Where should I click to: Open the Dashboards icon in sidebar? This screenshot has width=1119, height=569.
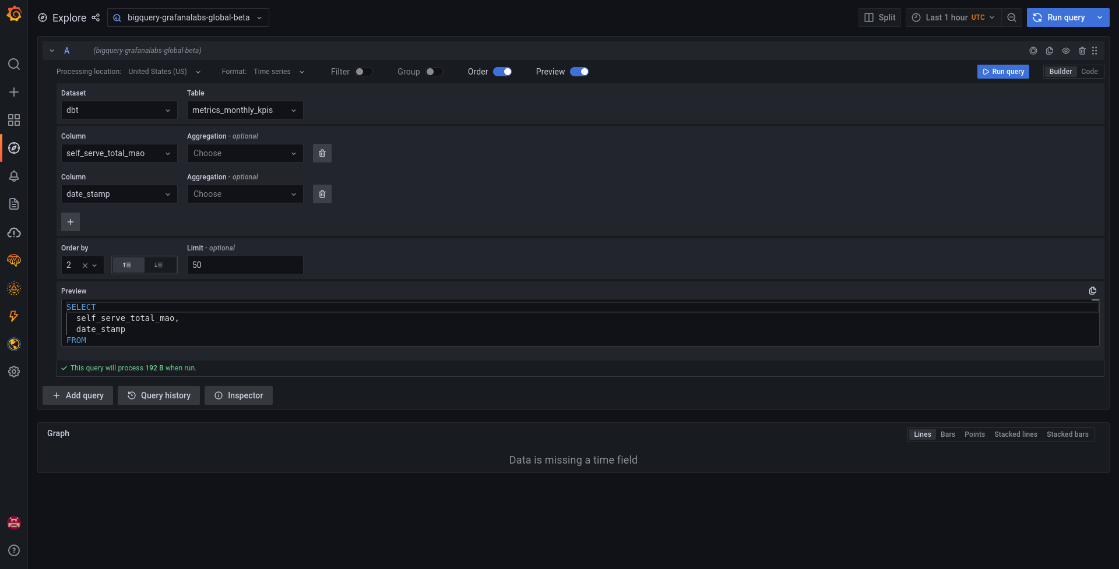(x=14, y=120)
